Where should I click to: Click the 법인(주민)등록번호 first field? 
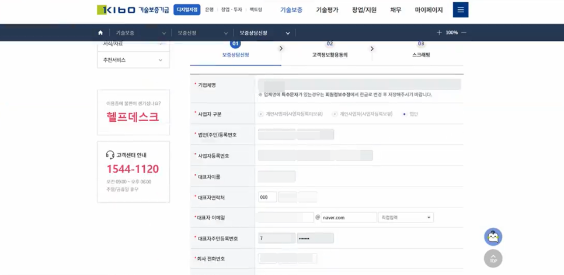click(277, 134)
